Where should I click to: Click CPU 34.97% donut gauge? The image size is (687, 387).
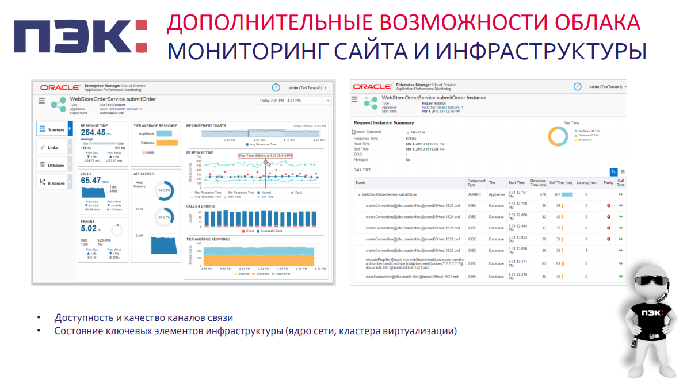point(165,217)
